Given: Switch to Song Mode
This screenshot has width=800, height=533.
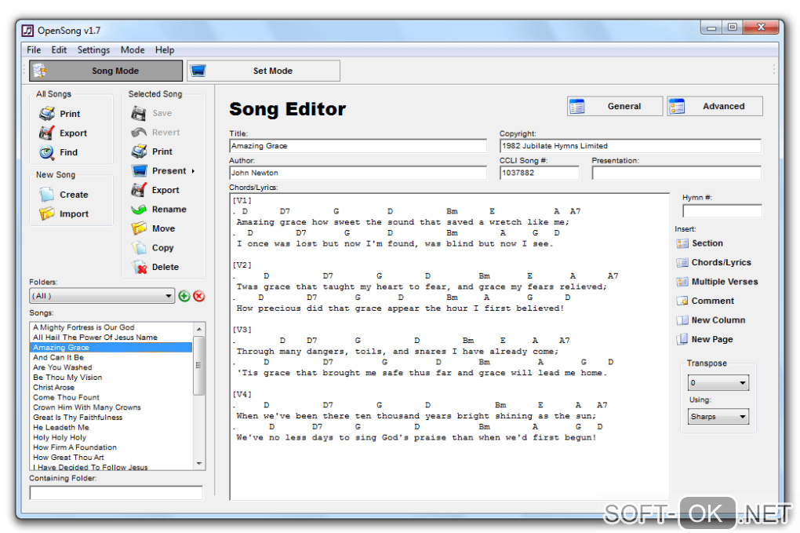Looking at the screenshot, I should [106, 71].
